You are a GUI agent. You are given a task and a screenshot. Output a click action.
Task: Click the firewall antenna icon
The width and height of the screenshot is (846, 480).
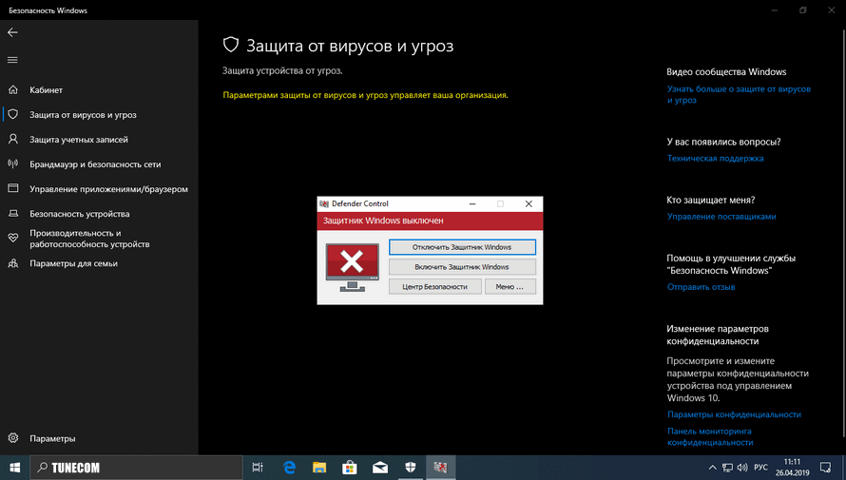click(13, 163)
